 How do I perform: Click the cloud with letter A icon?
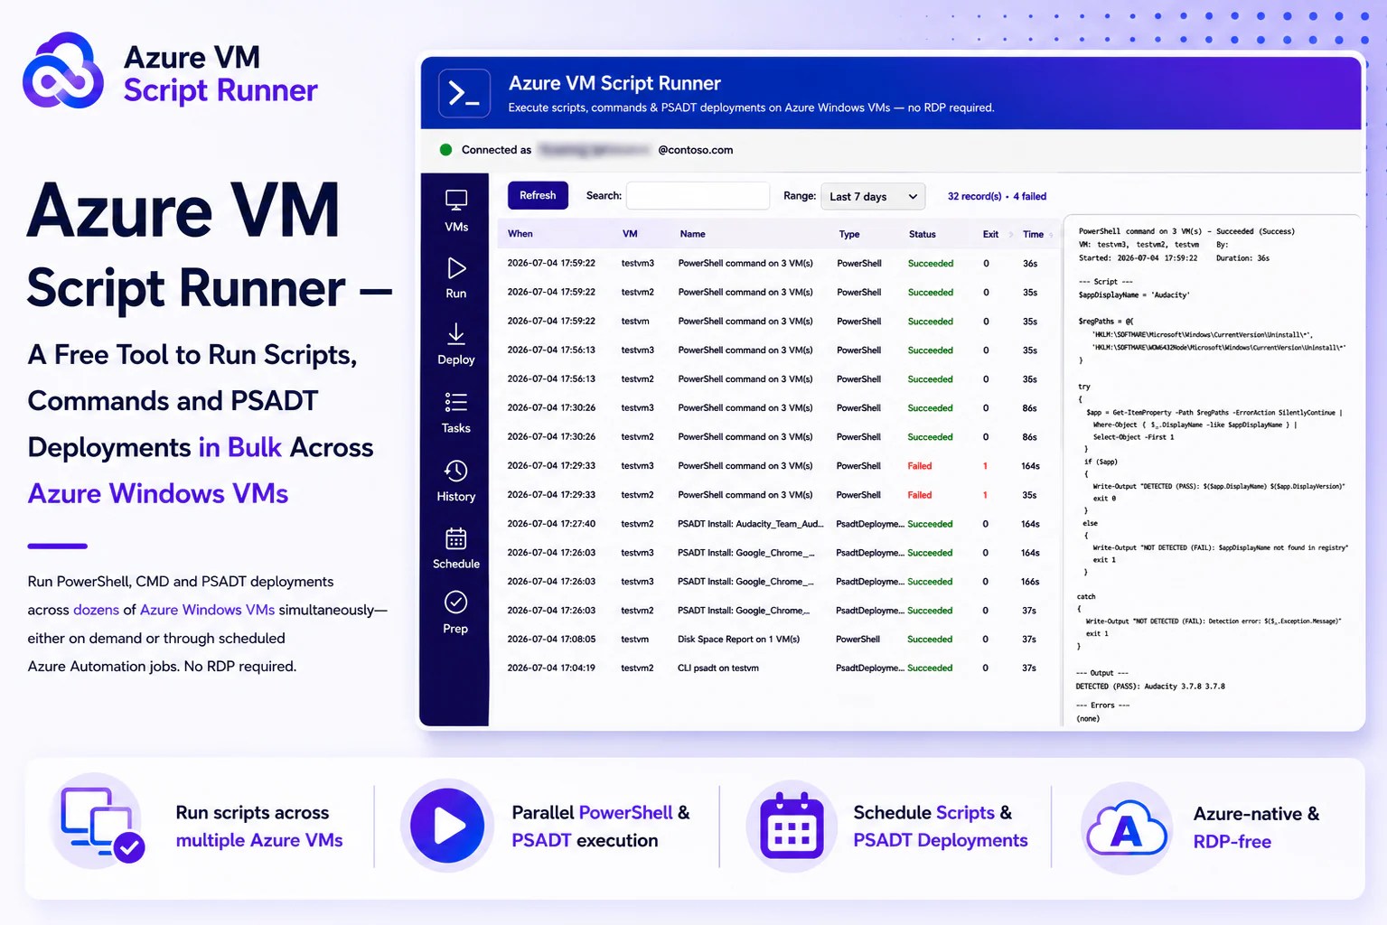click(1128, 827)
